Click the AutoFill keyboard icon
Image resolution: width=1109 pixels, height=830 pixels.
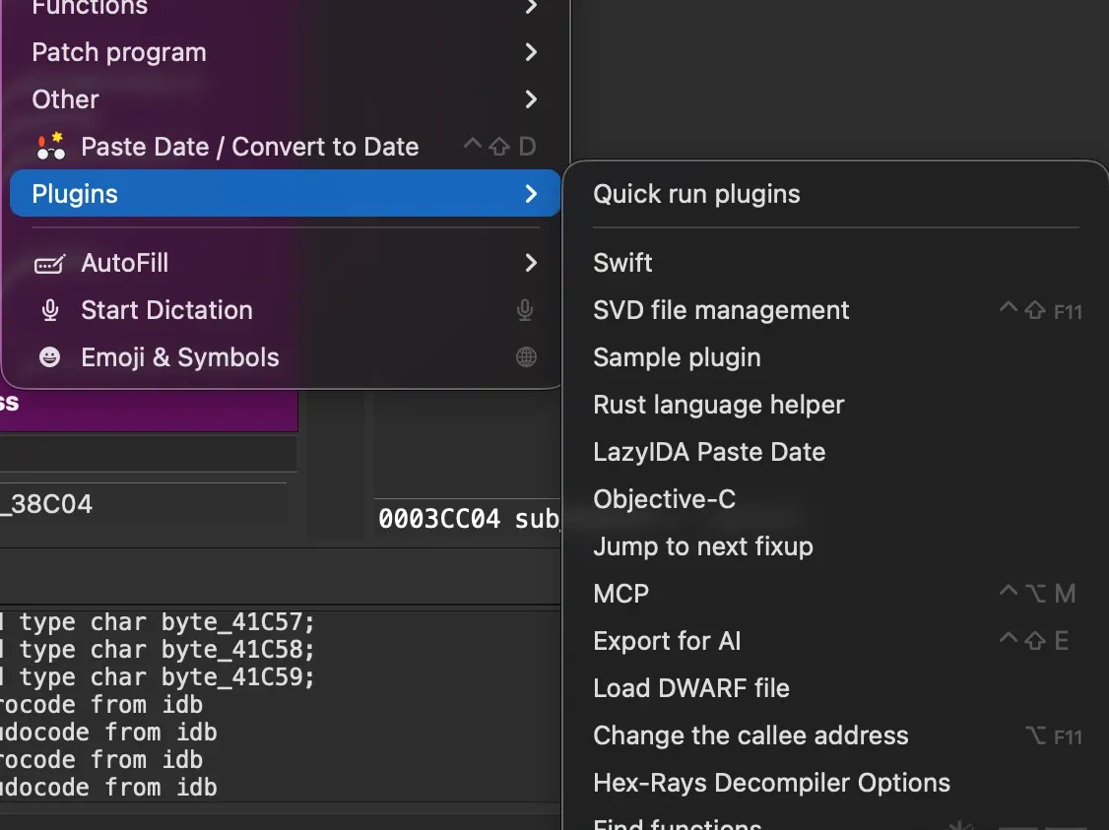pyautogui.click(x=49, y=264)
